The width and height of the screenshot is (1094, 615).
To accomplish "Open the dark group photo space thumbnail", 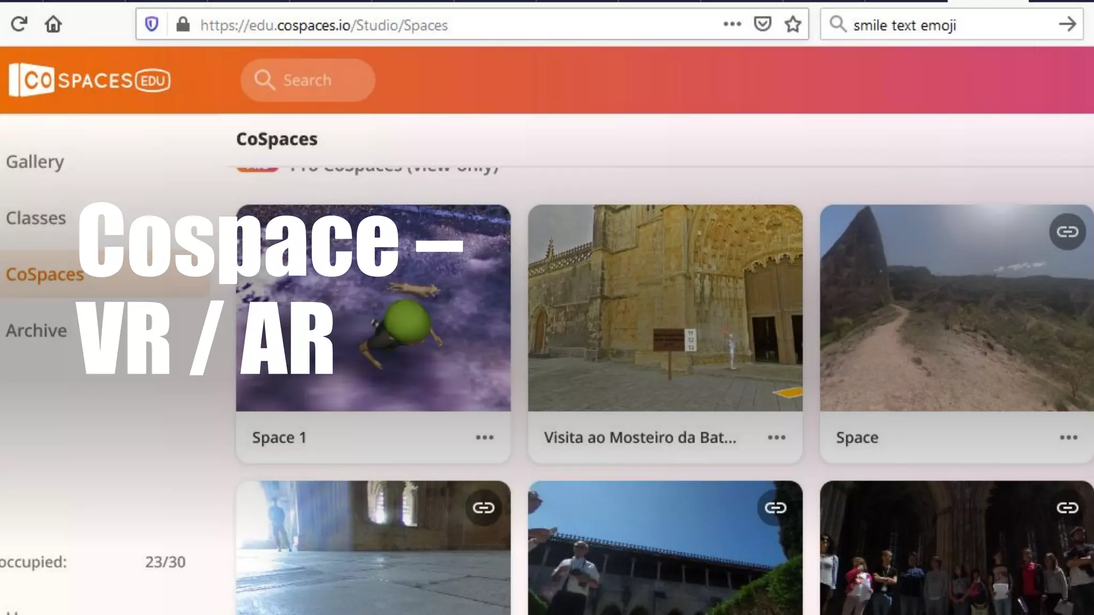I will click(x=957, y=548).
